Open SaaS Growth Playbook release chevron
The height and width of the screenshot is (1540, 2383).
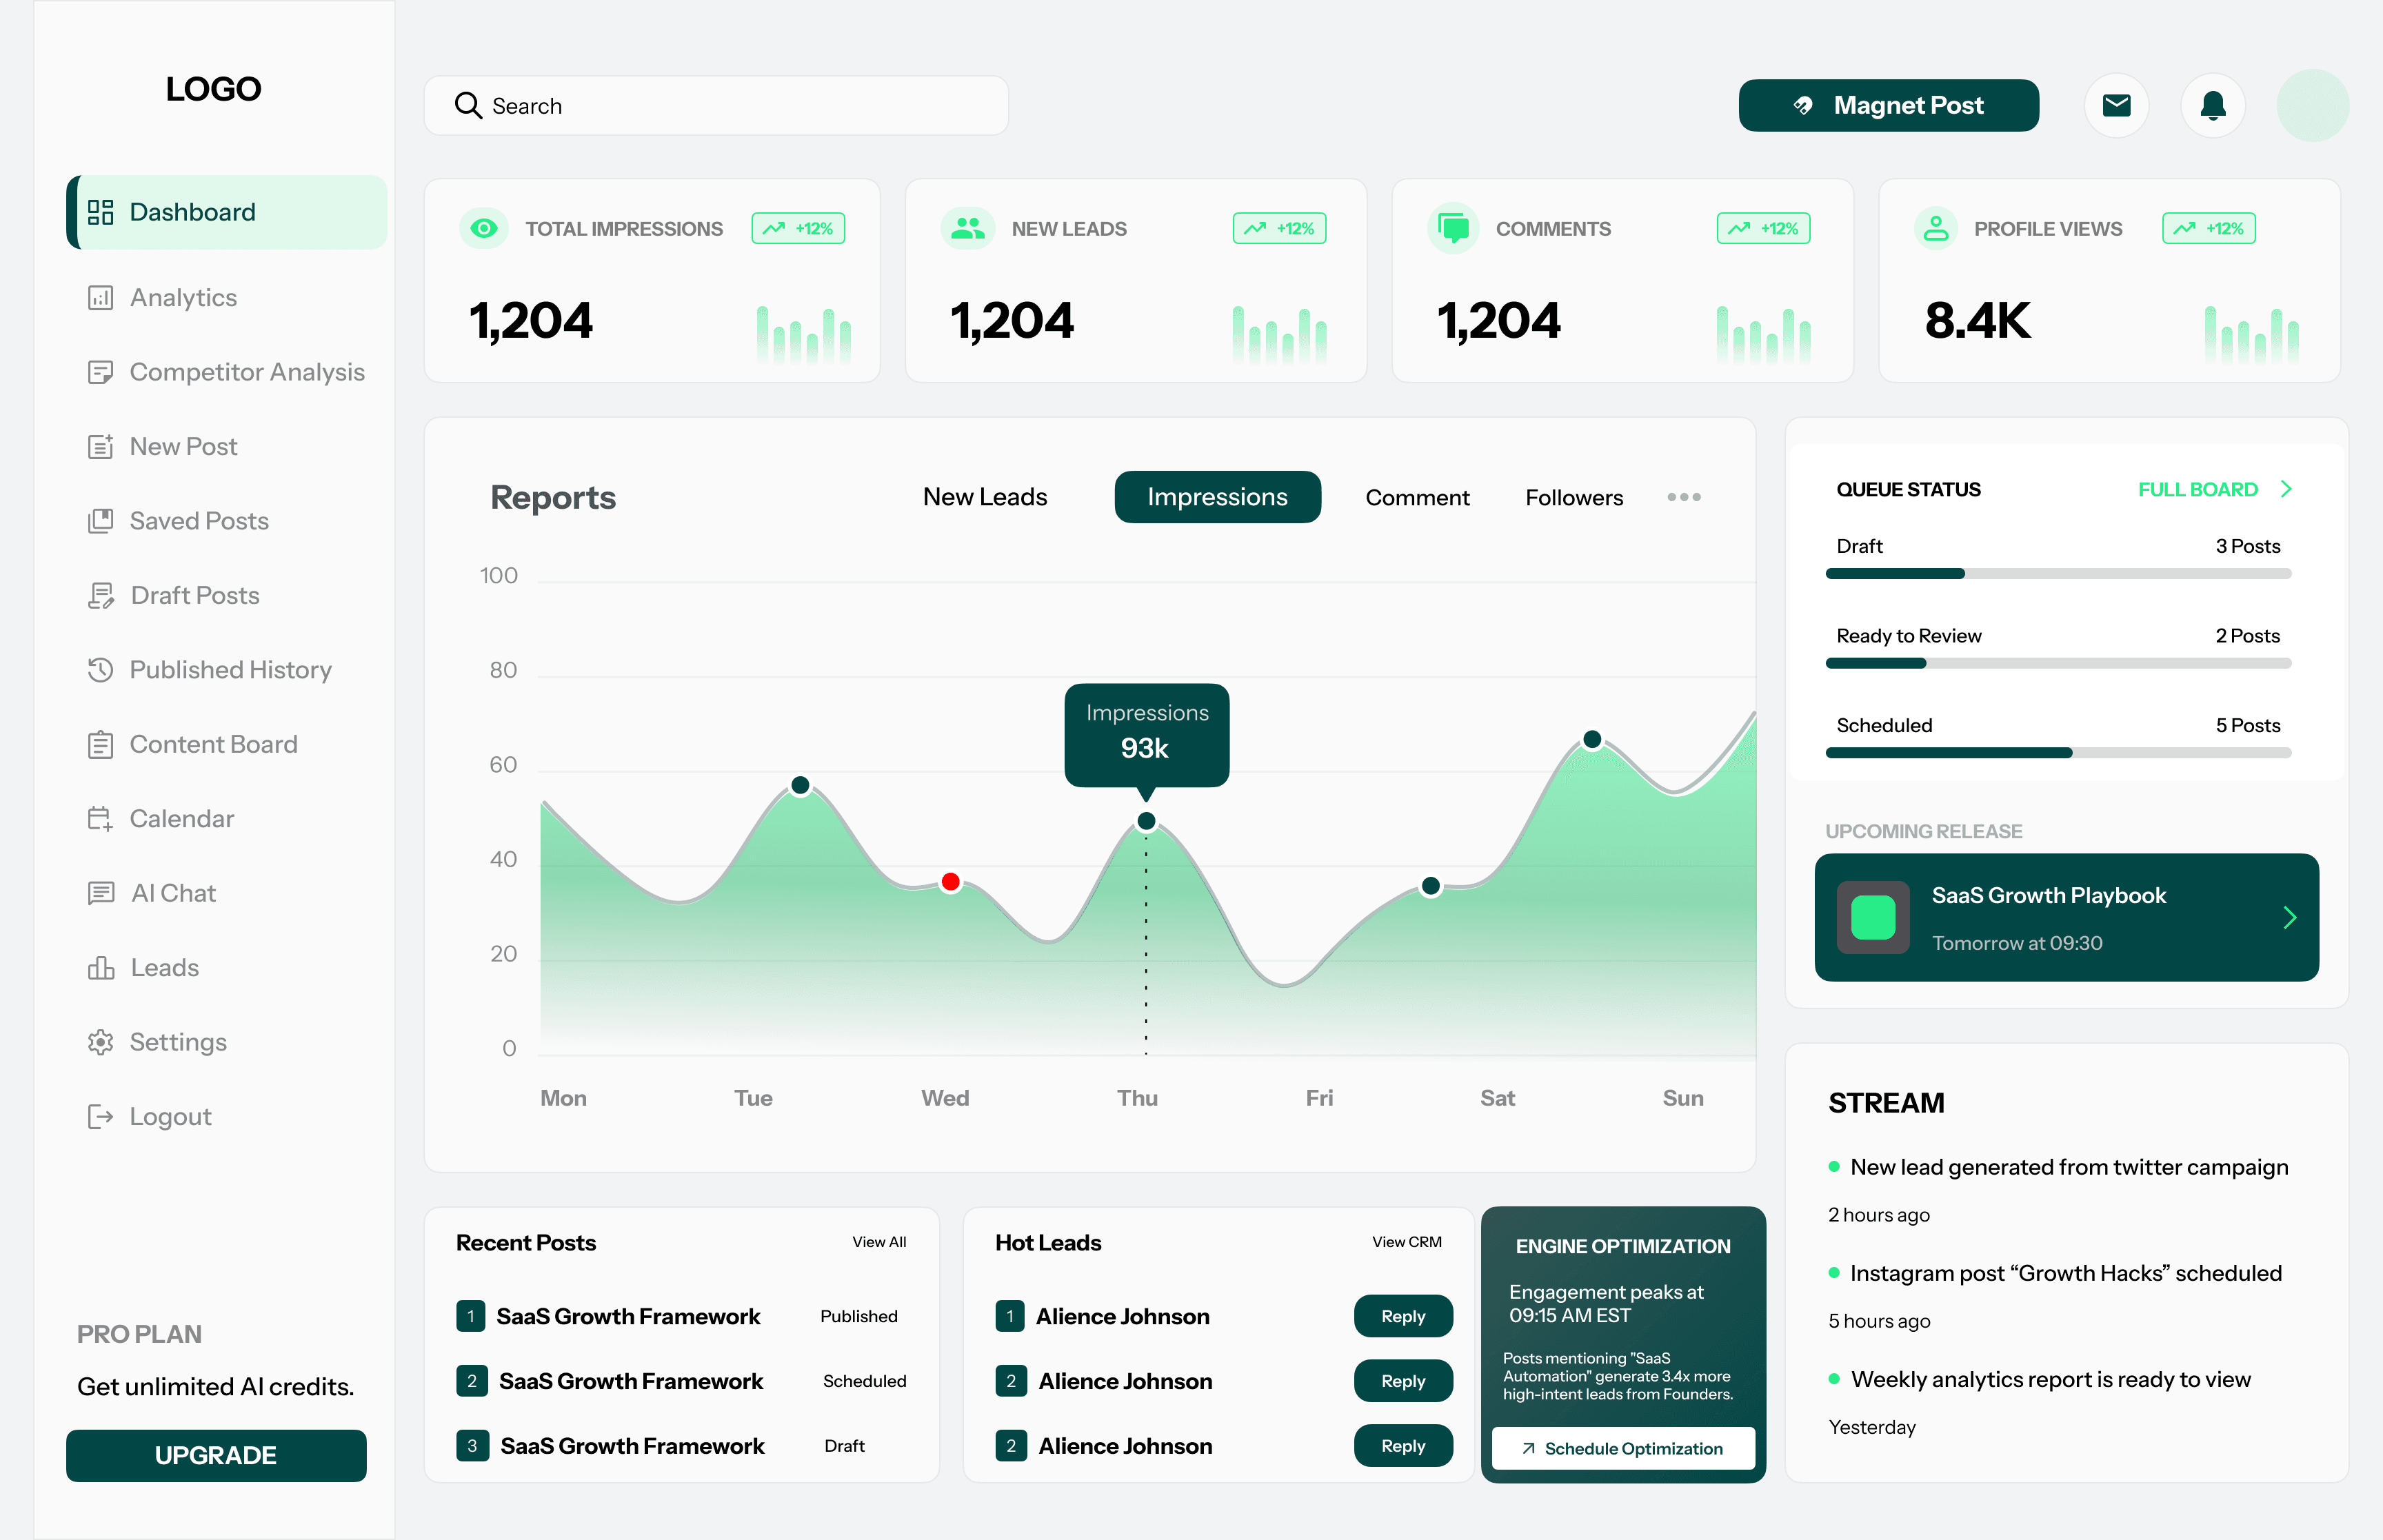click(x=2290, y=918)
